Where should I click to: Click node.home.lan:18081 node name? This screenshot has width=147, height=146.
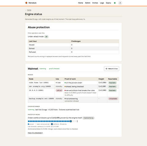[x=39, y=83]
